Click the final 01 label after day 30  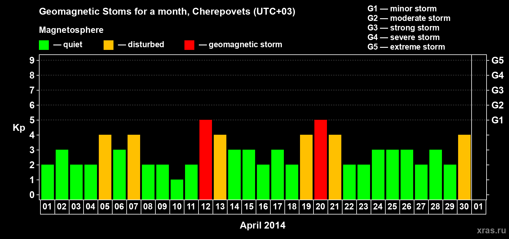click(478, 207)
